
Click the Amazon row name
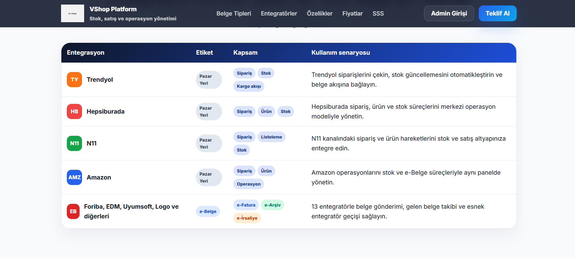(x=99, y=177)
